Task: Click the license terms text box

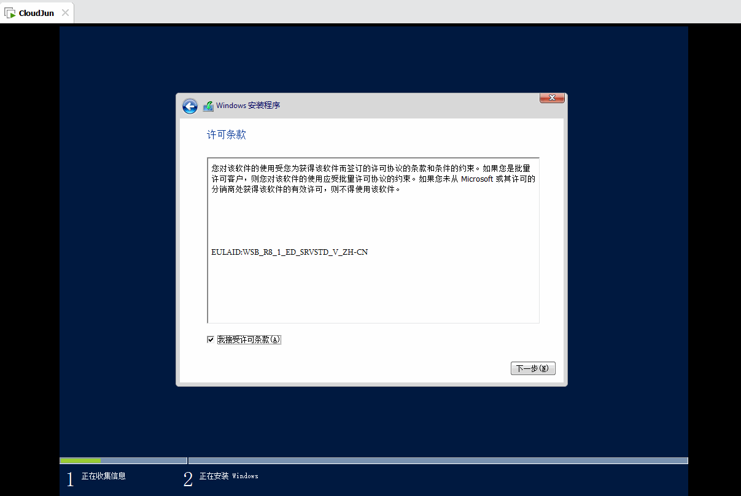Action: 373,240
